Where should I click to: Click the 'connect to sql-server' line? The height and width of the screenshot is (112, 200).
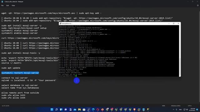point(14,78)
